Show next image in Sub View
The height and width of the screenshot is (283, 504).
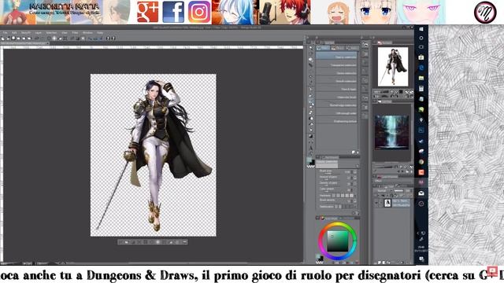[x=402, y=171]
